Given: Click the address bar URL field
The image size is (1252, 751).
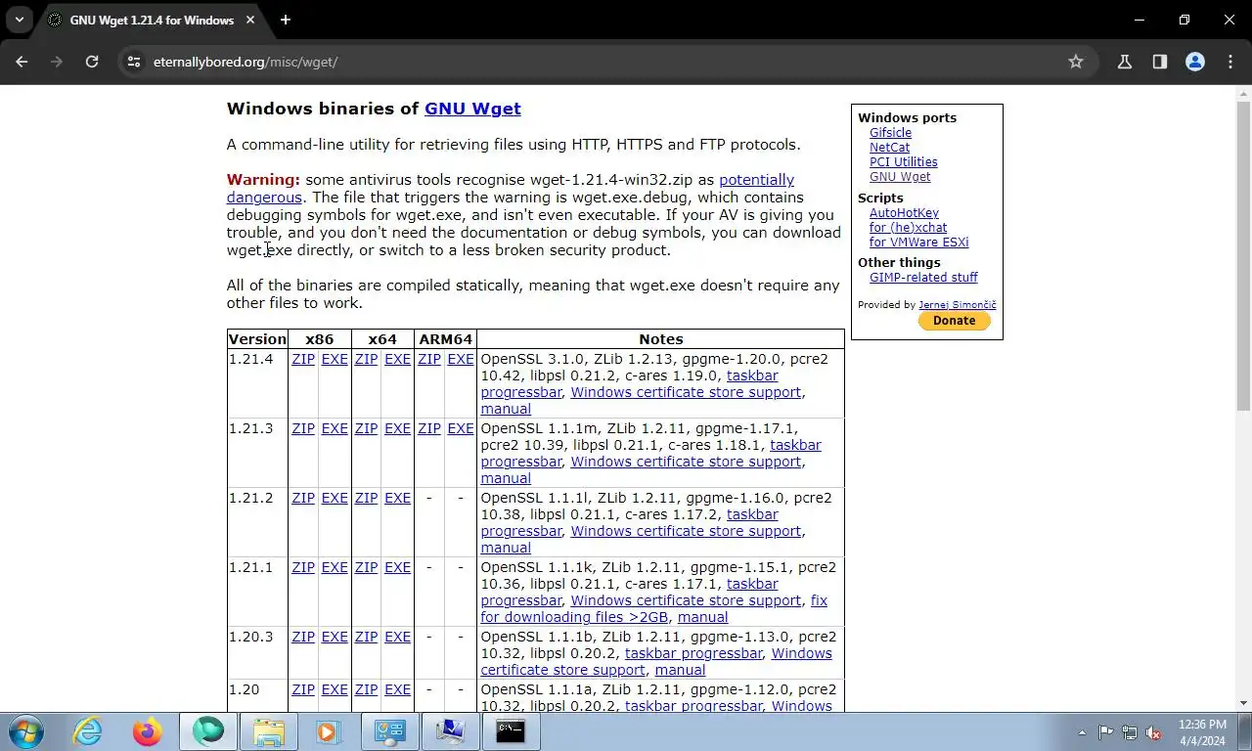Looking at the screenshot, I should coord(606,62).
